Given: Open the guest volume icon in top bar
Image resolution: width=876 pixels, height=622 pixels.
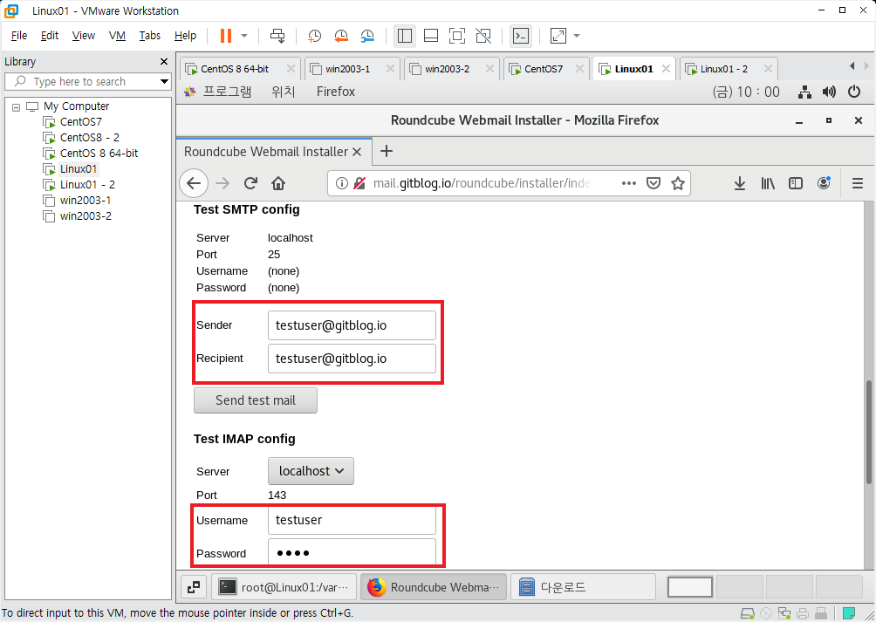Looking at the screenshot, I should [829, 92].
